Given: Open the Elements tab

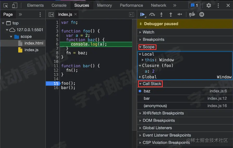Looking at the screenshot, I should 35,5.
